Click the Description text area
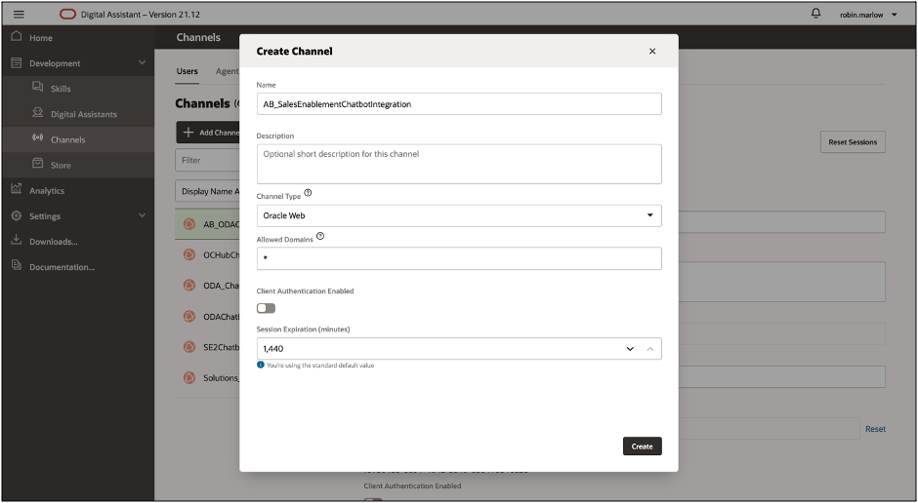Image resolution: width=918 pixels, height=503 pixels. pyautogui.click(x=459, y=164)
